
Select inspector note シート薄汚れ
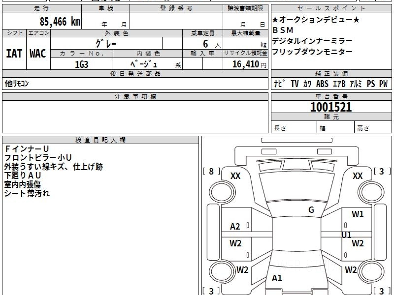tap(27, 193)
